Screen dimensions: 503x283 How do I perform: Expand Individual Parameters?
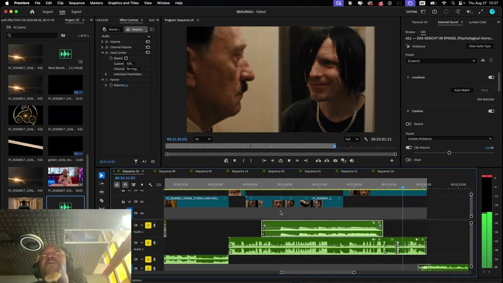[x=106, y=74]
